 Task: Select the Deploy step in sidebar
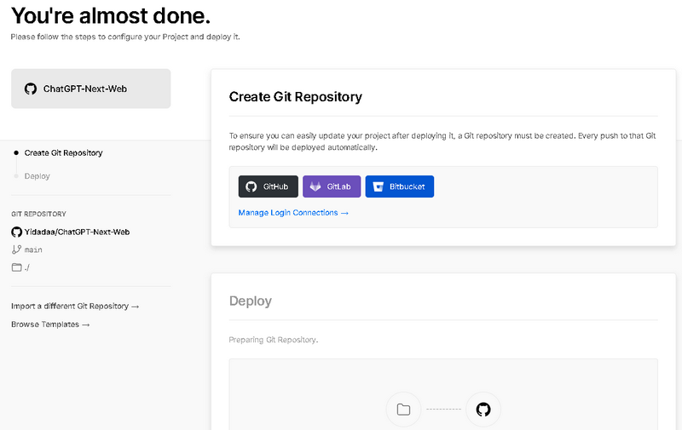pos(37,176)
